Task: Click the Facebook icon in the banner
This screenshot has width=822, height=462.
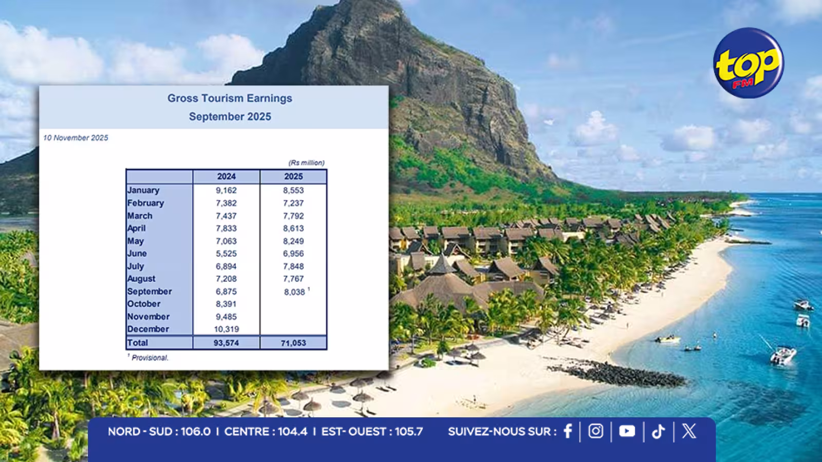Action: (x=568, y=431)
